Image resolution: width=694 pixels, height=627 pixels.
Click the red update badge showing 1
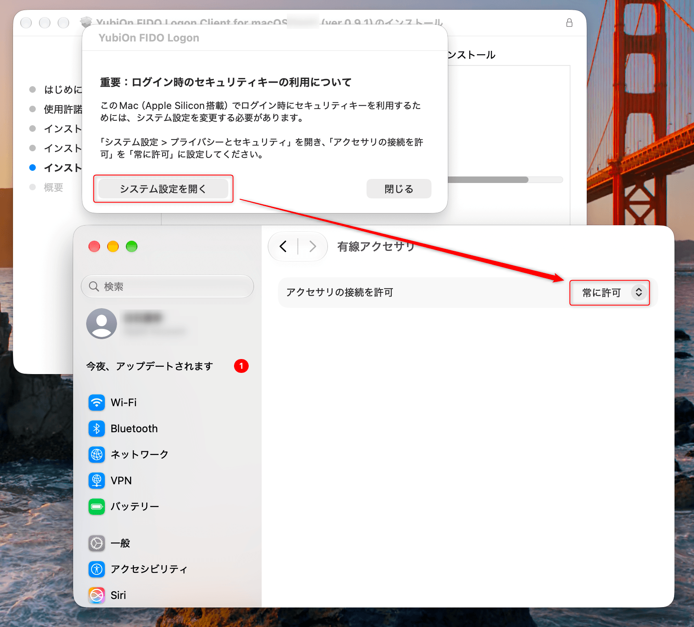[241, 366]
